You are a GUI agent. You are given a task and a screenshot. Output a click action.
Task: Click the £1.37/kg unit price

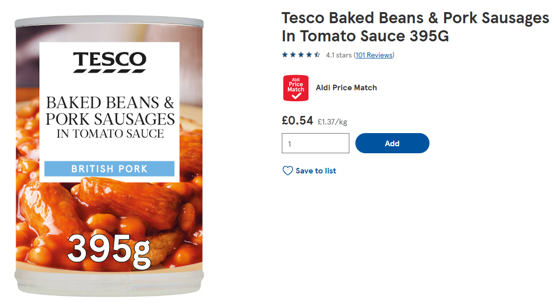[332, 121]
